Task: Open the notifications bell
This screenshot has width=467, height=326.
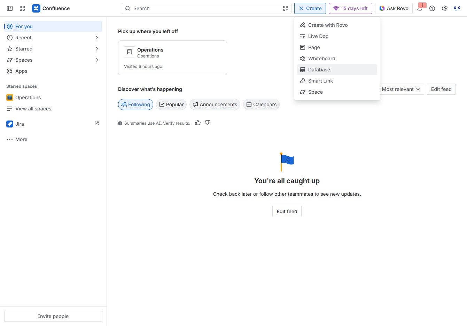Action: (420, 8)
